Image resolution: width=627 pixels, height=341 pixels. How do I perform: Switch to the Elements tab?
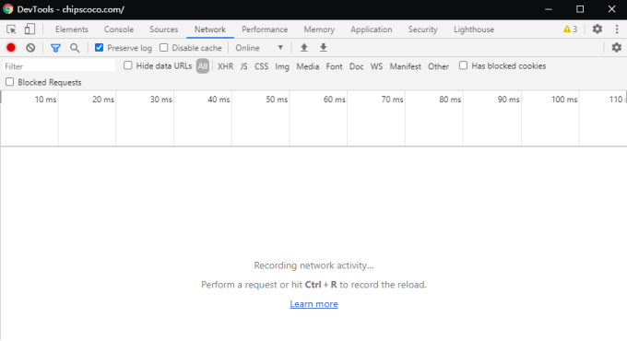coord(72,29)
